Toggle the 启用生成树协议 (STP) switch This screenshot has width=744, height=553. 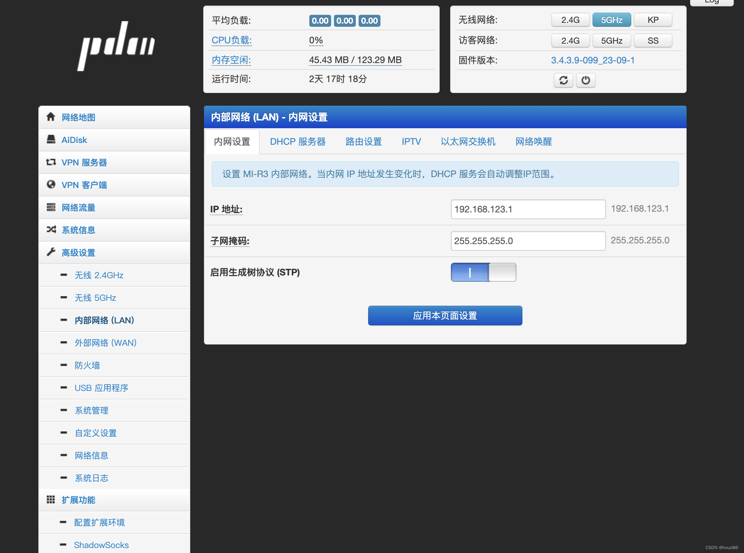(x=483, y=272)
